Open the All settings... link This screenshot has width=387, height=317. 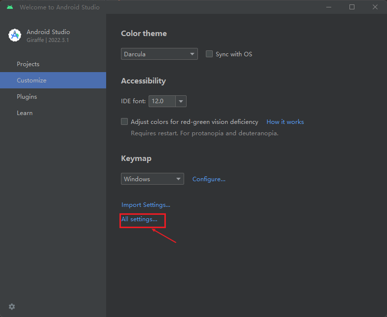139,219
